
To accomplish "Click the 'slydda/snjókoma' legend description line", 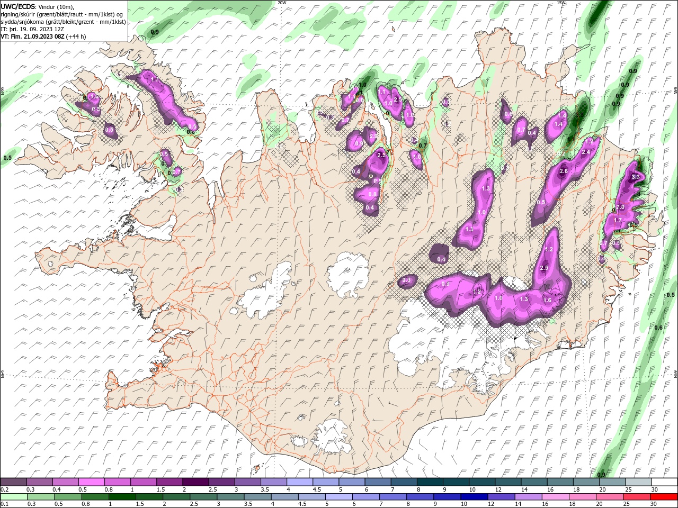I will tap(64, 22).
